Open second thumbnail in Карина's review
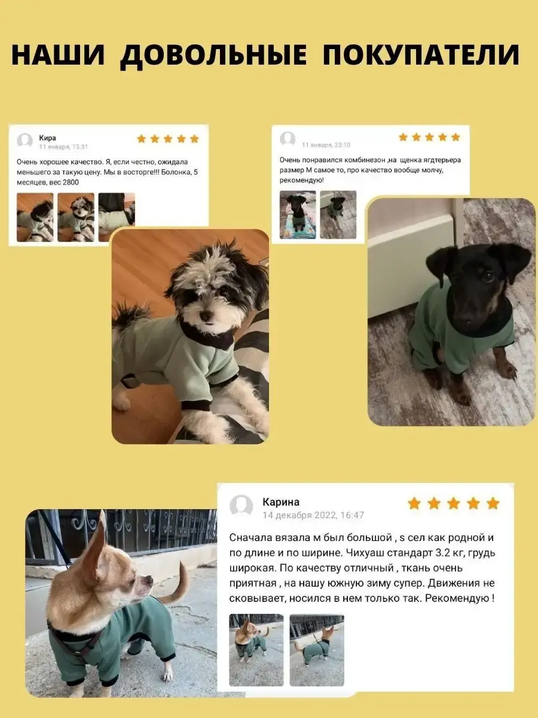538x718 pixels. (x=317, y=650)
